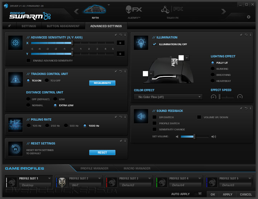
Task: Open the pinned settings tab pin icon
Action: pos(9,26)
